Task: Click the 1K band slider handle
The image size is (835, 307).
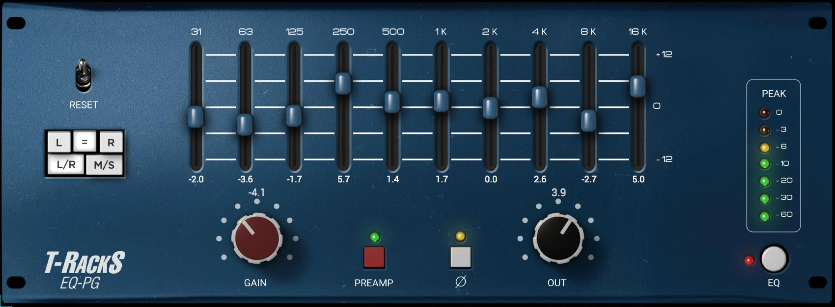Action: [x=441, y=101]
